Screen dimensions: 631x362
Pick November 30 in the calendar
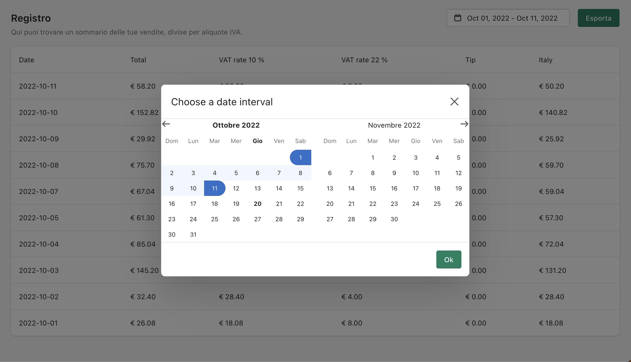(394, 219)
